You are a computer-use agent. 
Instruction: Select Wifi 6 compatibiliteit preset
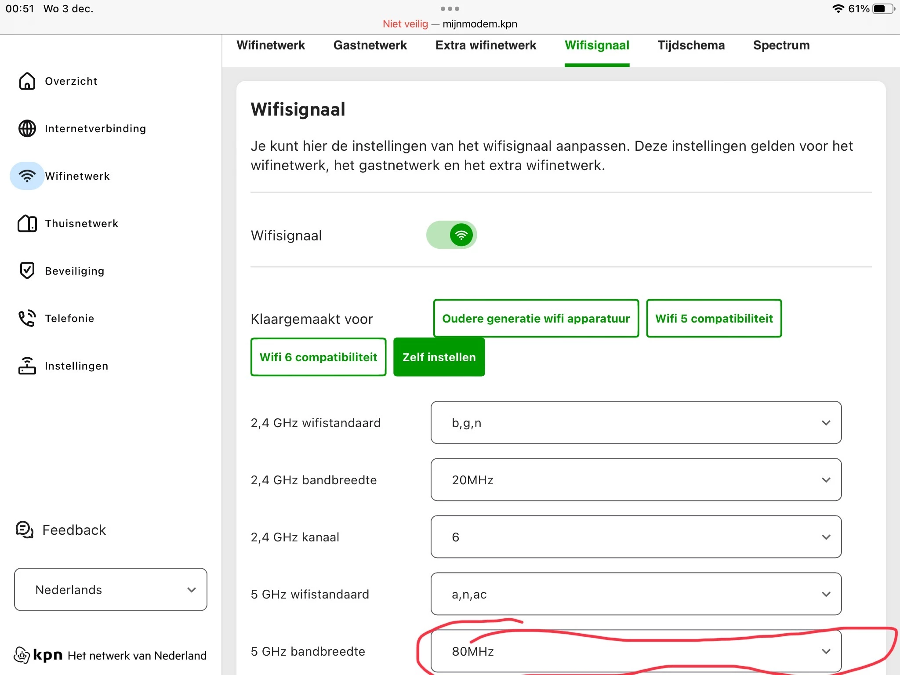click(x=318, y=357)
